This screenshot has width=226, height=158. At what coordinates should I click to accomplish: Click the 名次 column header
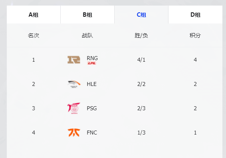(34, 35)
